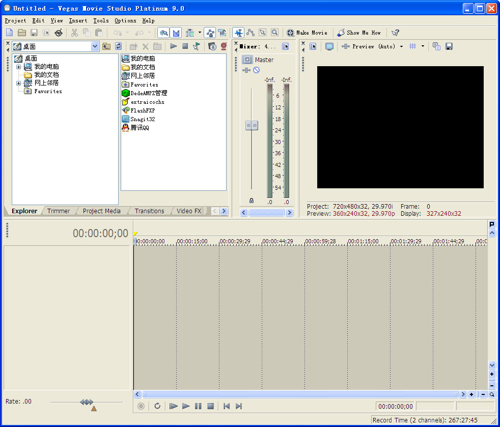Click the What's This Help icon
The width and height of the screenshot is (500, 427).
395,33
